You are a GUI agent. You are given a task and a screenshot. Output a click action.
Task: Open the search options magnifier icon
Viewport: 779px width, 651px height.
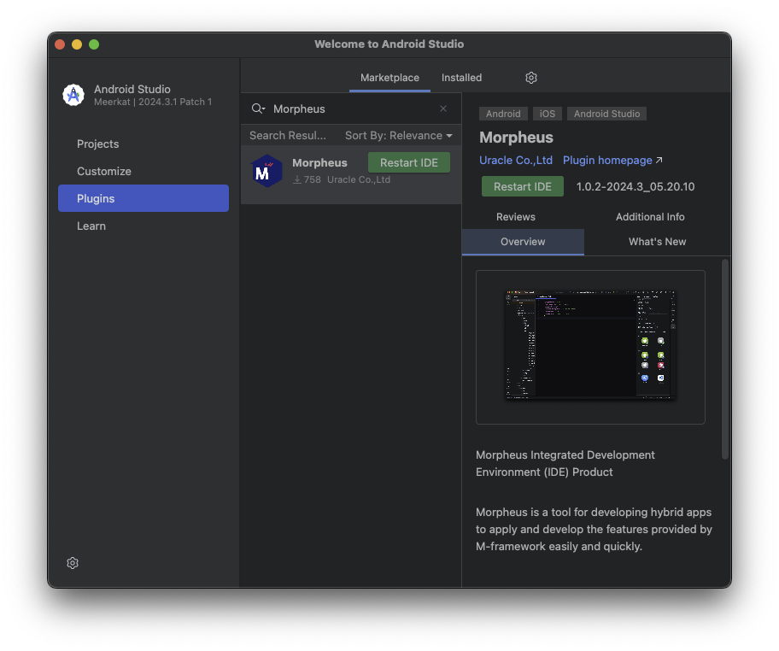258,108
